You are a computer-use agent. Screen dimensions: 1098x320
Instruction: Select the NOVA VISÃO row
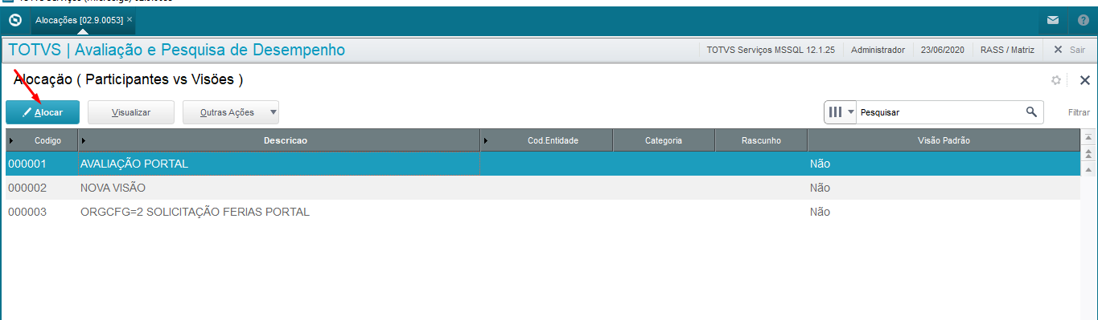(543, 188)
